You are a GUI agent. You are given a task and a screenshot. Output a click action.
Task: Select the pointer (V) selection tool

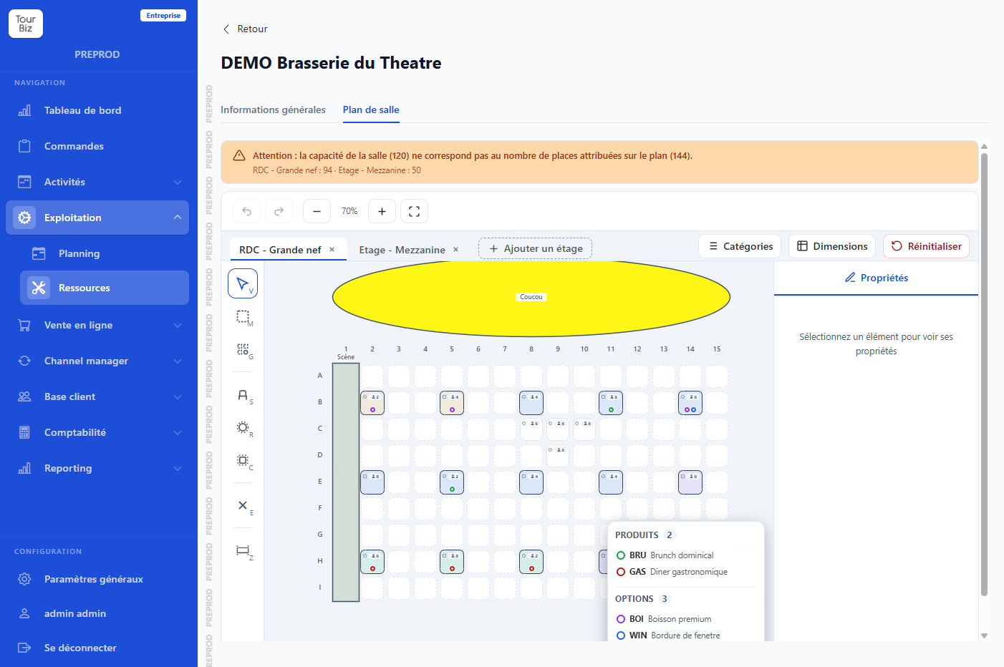coord(243,284)
